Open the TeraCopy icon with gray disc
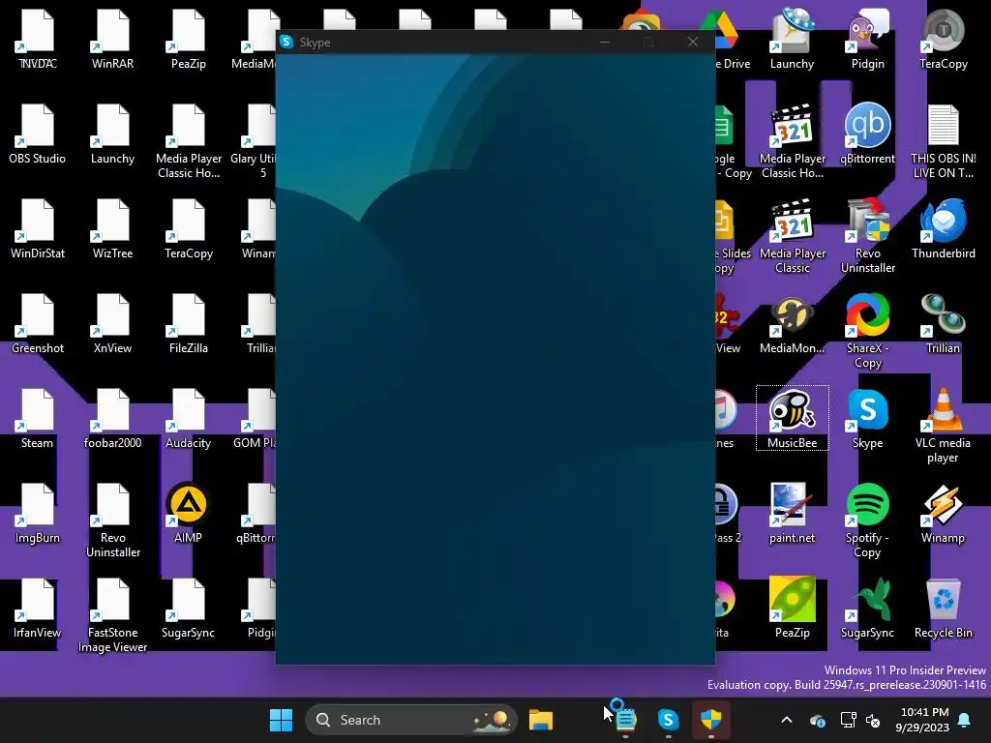991x743 pixels. (943, 39)
